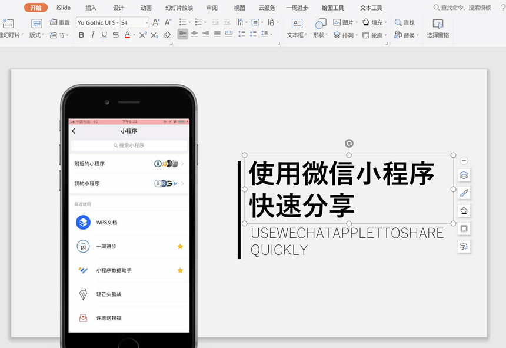Collapse the floating toolbar with the minus icon
This screenshot has height=348, width=506.
coord(464,160)
